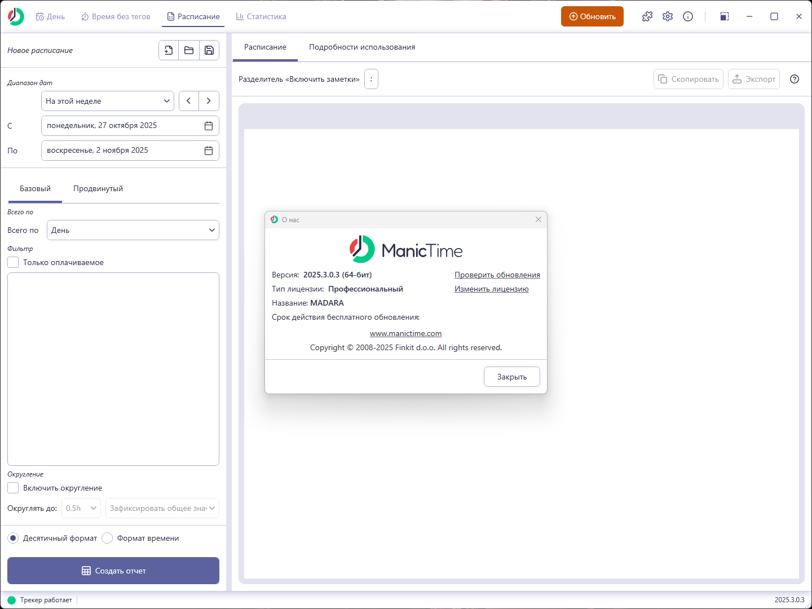Expand the "Зафиксировать общее значение" dropdown
Viewport: 812px width, 609px height.
pyautogui.click(x=162, y=508)
